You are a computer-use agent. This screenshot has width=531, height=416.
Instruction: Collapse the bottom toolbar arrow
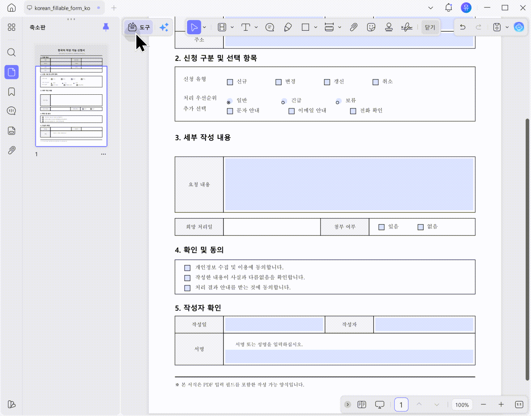tap(347, 405)
